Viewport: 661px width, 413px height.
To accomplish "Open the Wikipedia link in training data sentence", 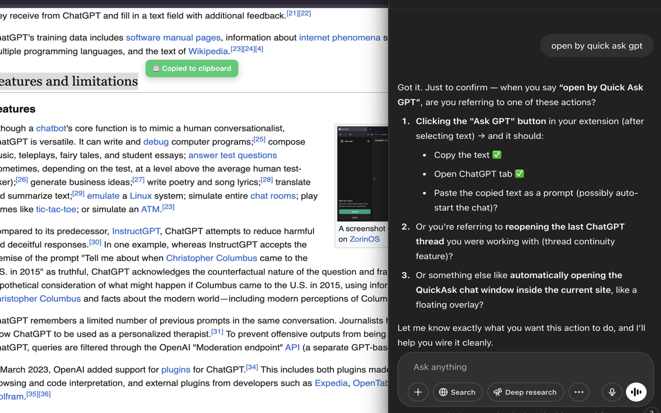I will pyautogui.click(x=208, y=51).
